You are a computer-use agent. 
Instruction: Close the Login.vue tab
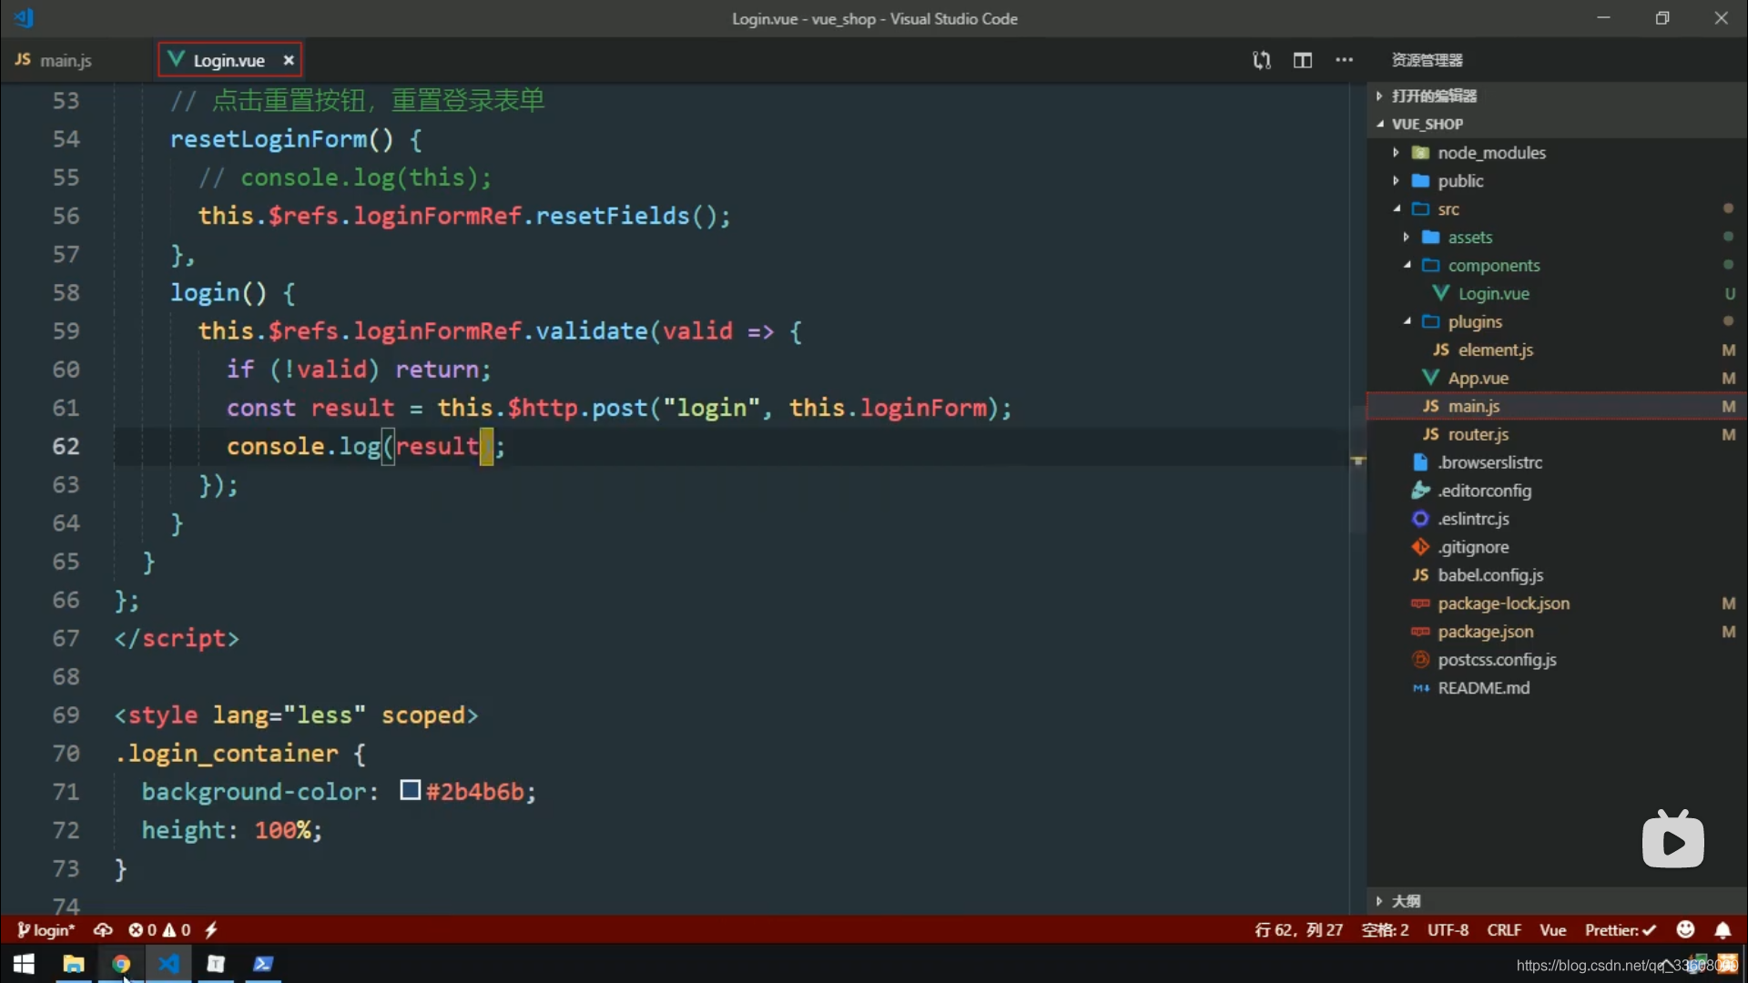[289, 60]
